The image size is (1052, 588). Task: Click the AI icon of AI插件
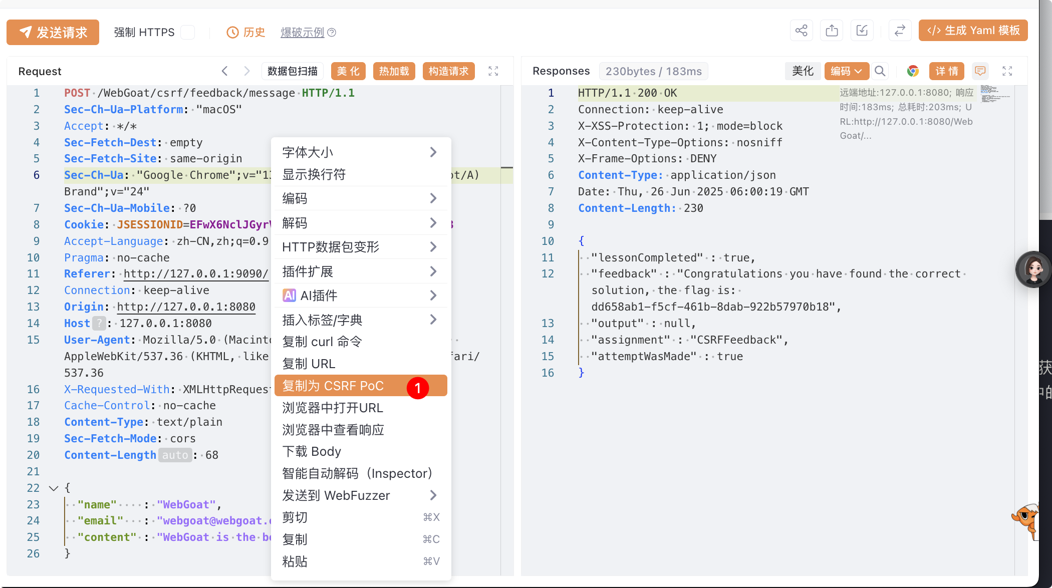[289, 296]
